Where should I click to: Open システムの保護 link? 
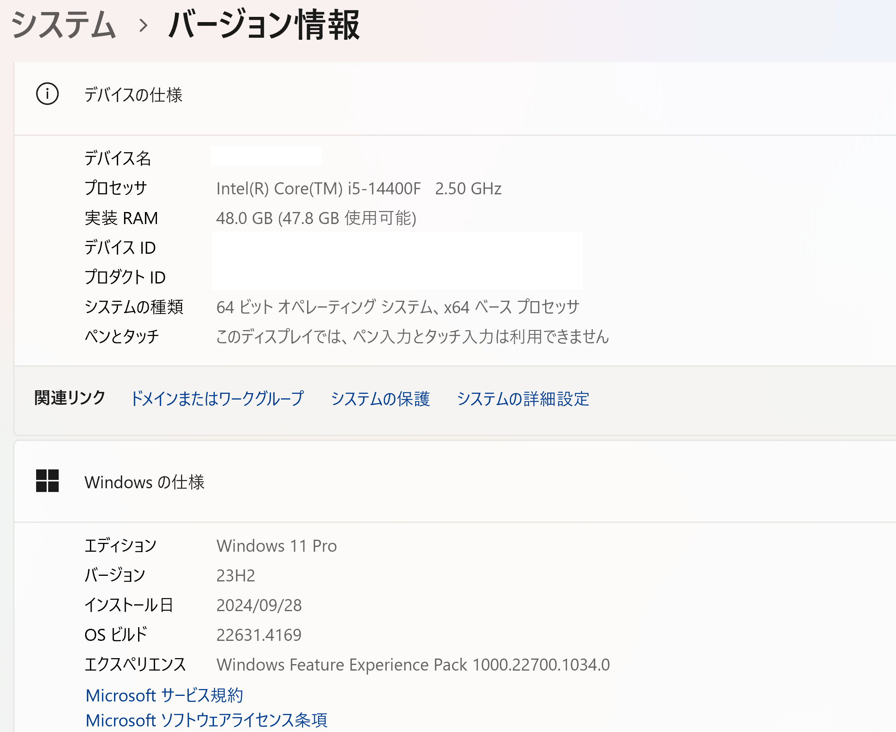point(380,398)
